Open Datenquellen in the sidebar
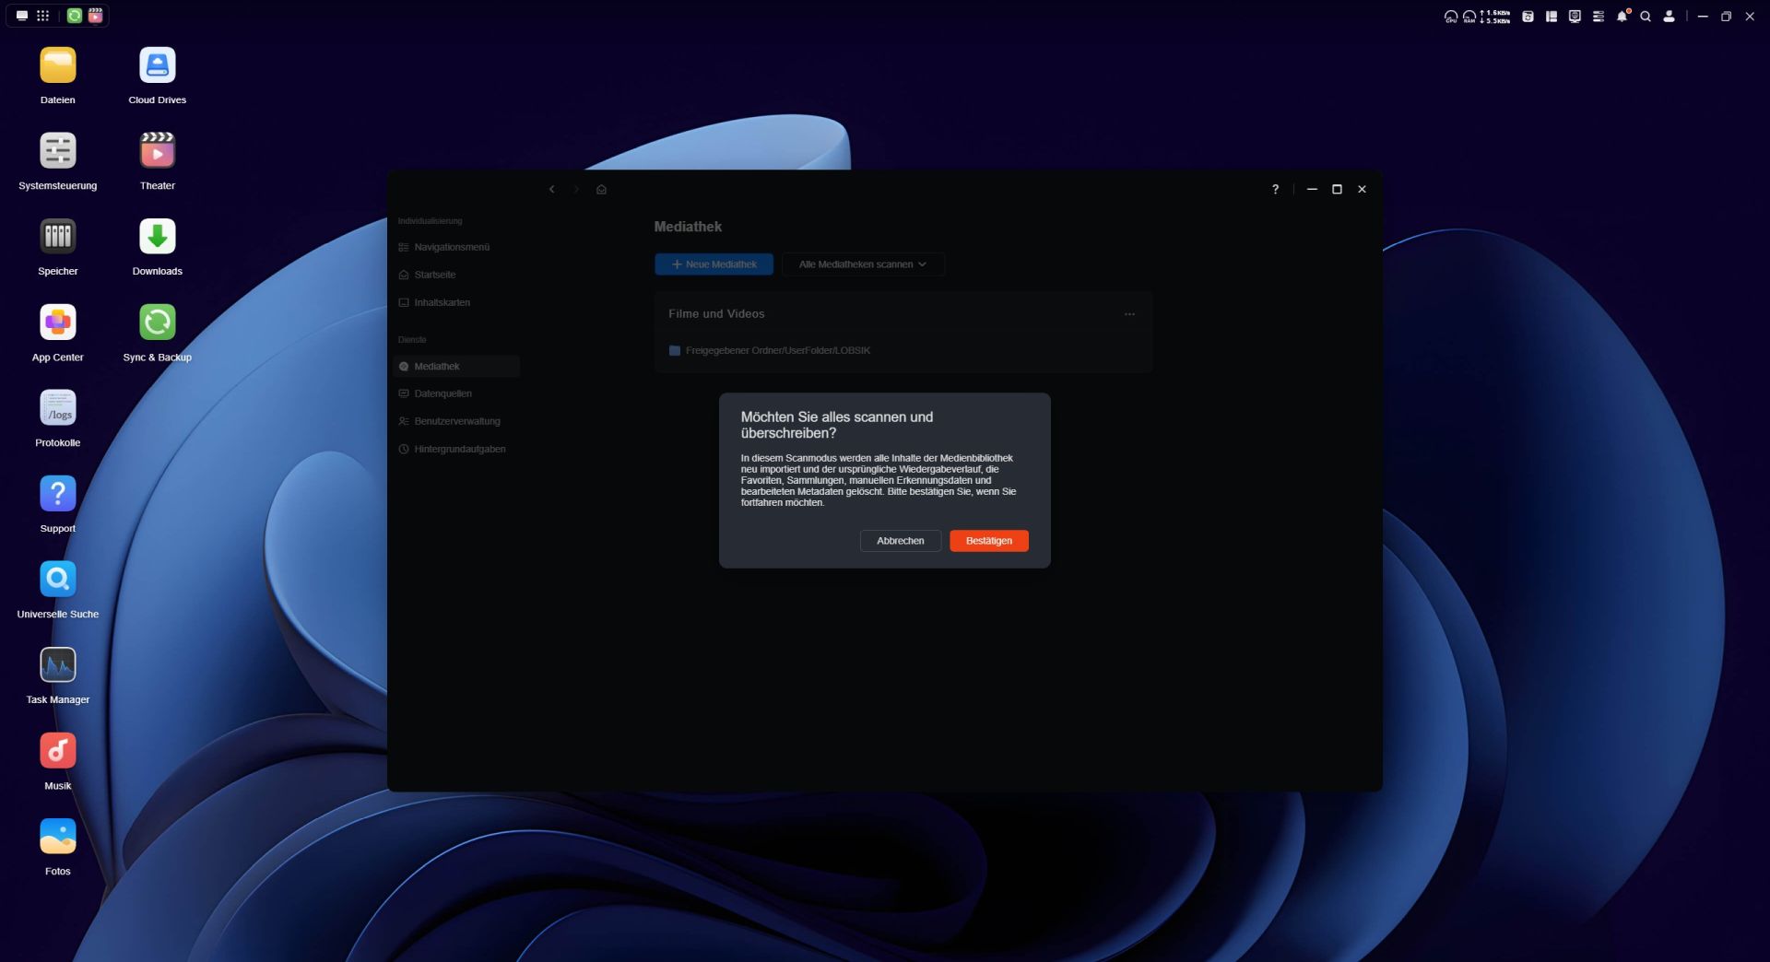The image size is (1770, 962). (x=442, y=393)
